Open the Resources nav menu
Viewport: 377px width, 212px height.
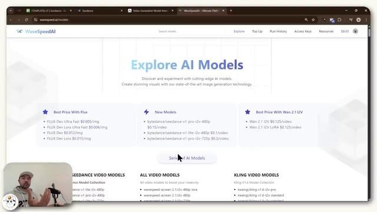point(326,31)
